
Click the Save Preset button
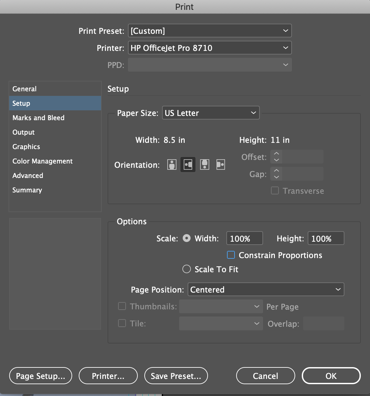tap(176, 376)
